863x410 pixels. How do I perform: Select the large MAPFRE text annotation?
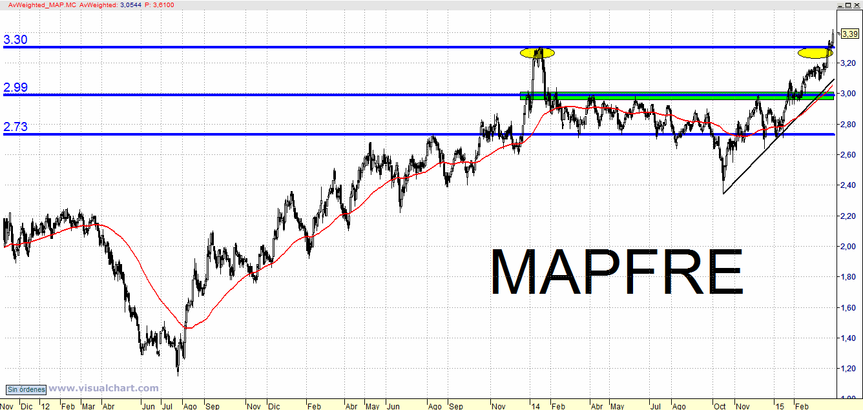click(617, 272)
